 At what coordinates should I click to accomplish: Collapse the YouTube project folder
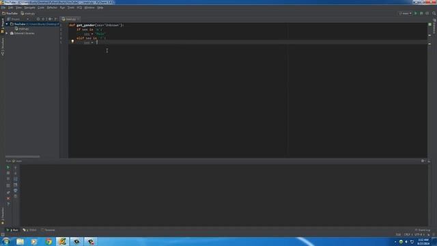point(7,25)
